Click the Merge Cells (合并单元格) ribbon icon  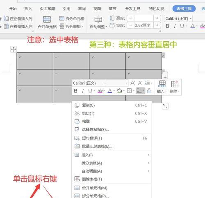[x=47, y=19]
